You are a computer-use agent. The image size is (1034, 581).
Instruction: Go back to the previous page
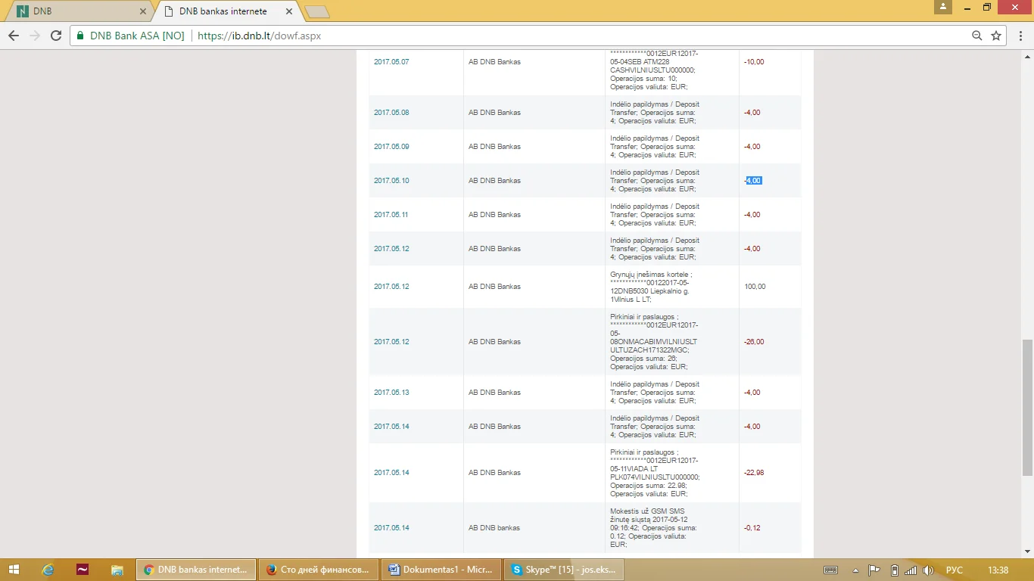pos(14,36)
